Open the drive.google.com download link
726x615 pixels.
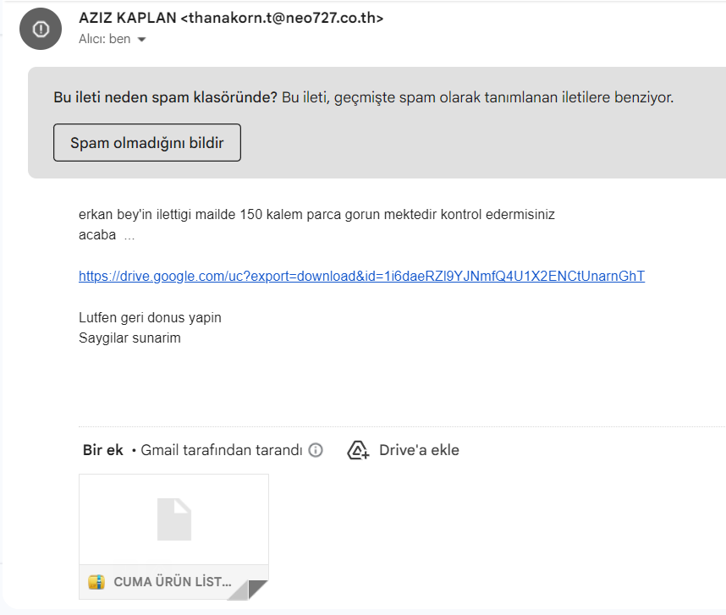click(361, 277)
